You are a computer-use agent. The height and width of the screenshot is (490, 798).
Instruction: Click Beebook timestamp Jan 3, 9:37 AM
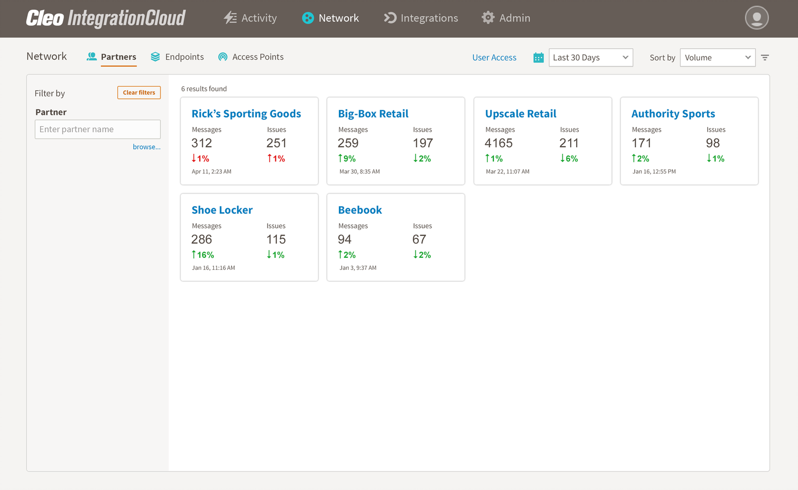click(x=358, y=268)
